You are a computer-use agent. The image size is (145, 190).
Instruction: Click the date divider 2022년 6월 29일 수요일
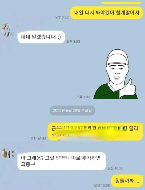(x=72, y=111)
